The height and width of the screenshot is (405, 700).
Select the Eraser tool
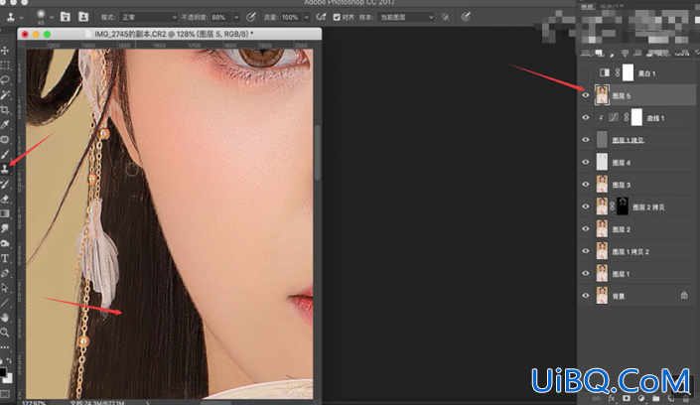[x=5, y=200]
